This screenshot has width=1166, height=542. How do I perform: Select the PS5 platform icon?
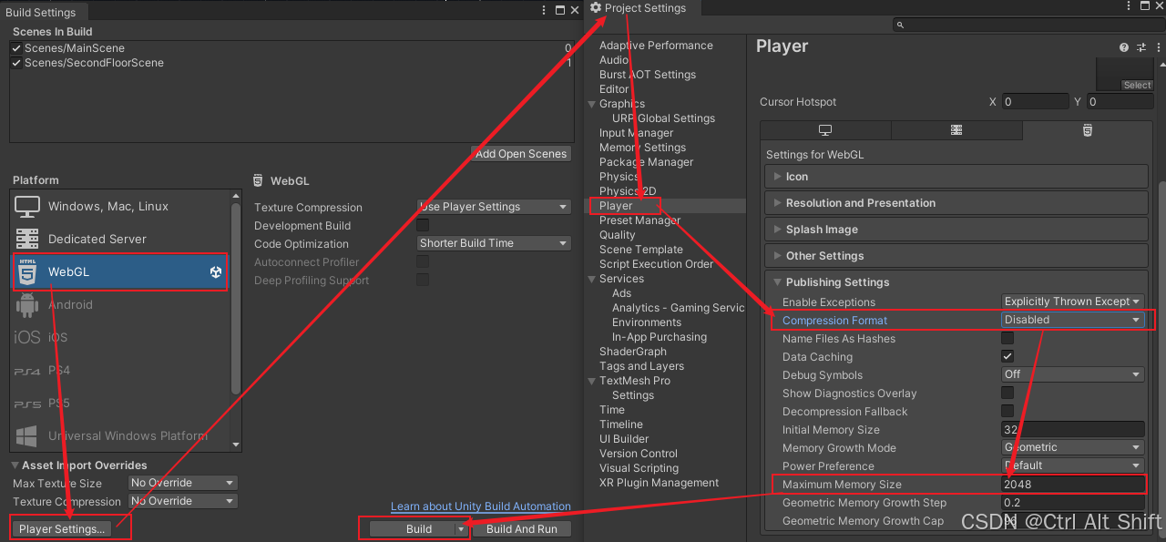27,404
